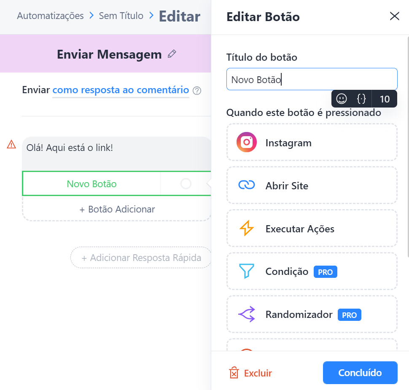Close the Editar Botão panel
This screenshot has height=390, width=409.
pos(394,16)
